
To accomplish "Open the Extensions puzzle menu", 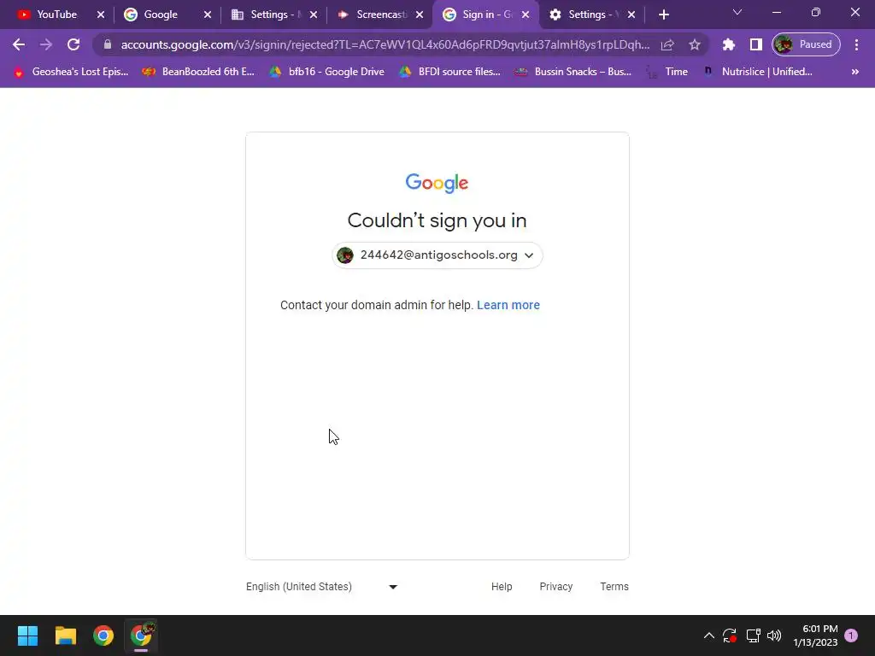I will (728, 44).
